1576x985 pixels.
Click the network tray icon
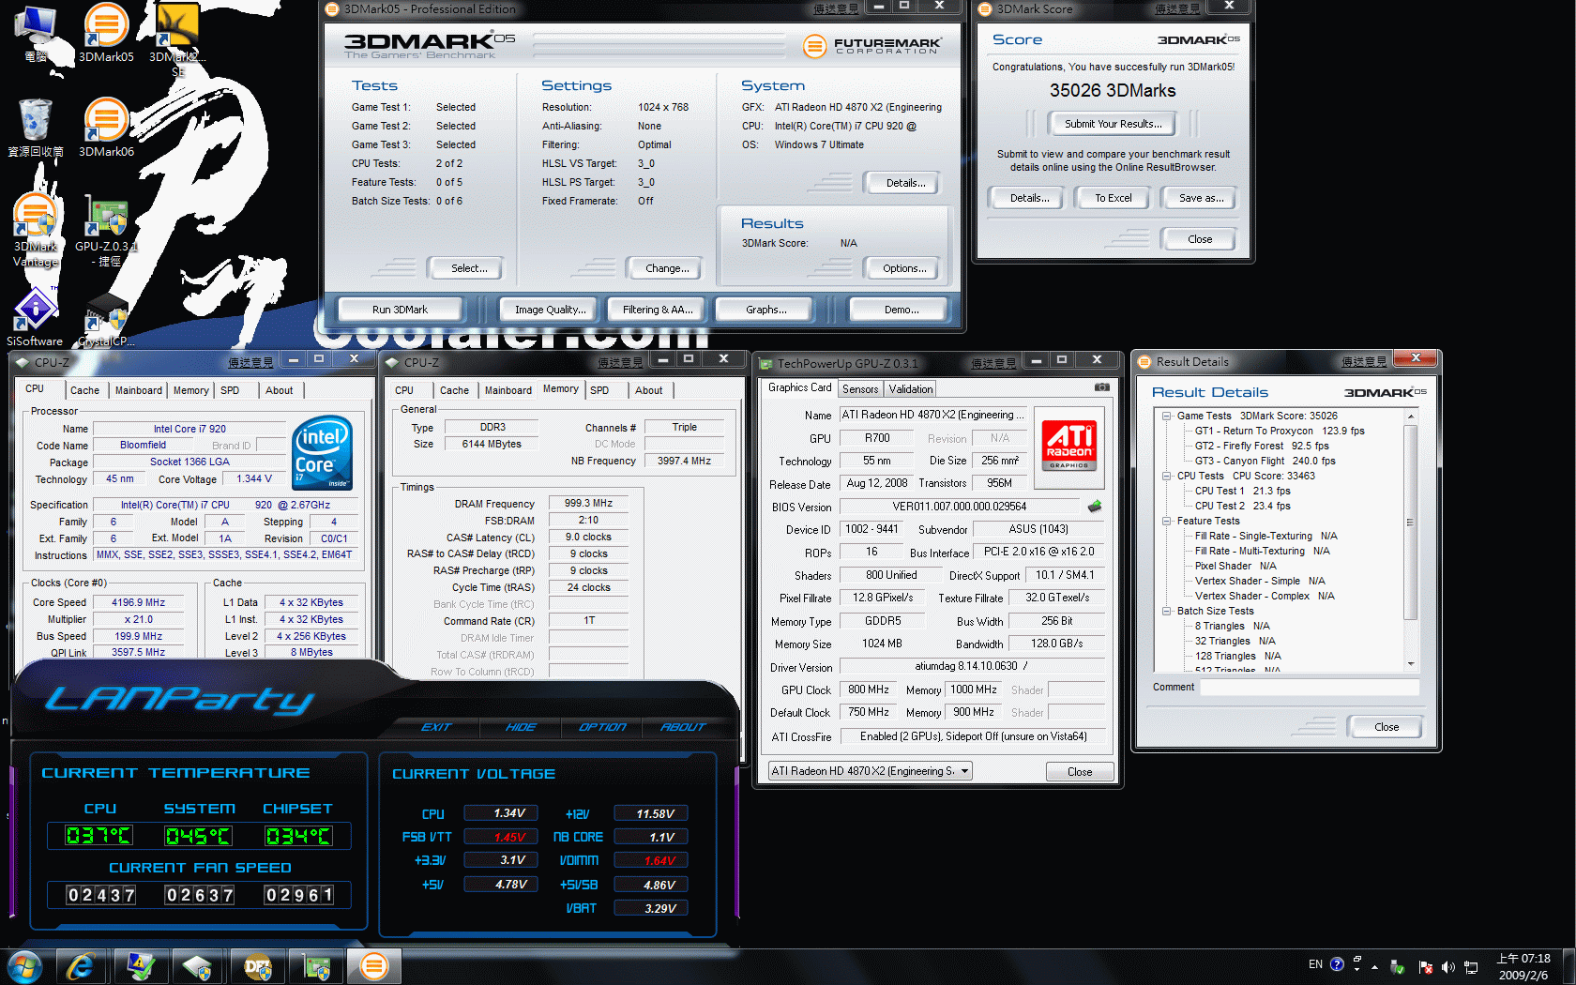[x=1471, y=967]
